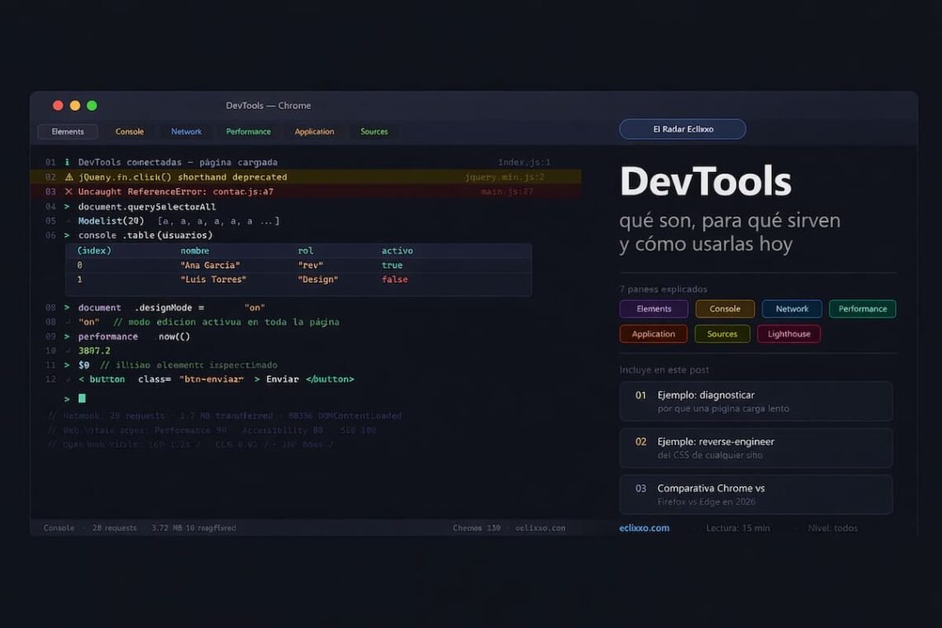Click the 3807.2 result value
The height and width of the screenshot is (628, 942).
pos(94,351)
